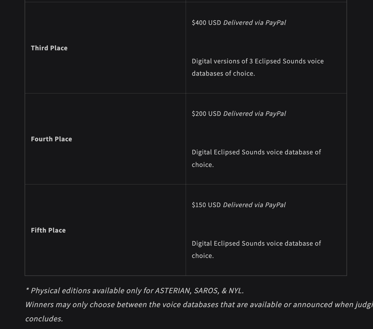Click Fifth Place's "Digital Eclipsed Sounds voice database" line
The height and width of the screenshot is (329, 373).
coord(256,243)
